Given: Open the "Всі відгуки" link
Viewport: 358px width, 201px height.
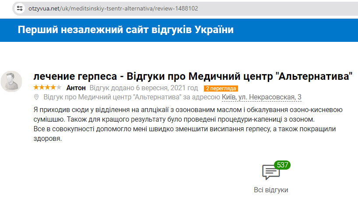Looking at the screenshot, I should pos(271,190).
